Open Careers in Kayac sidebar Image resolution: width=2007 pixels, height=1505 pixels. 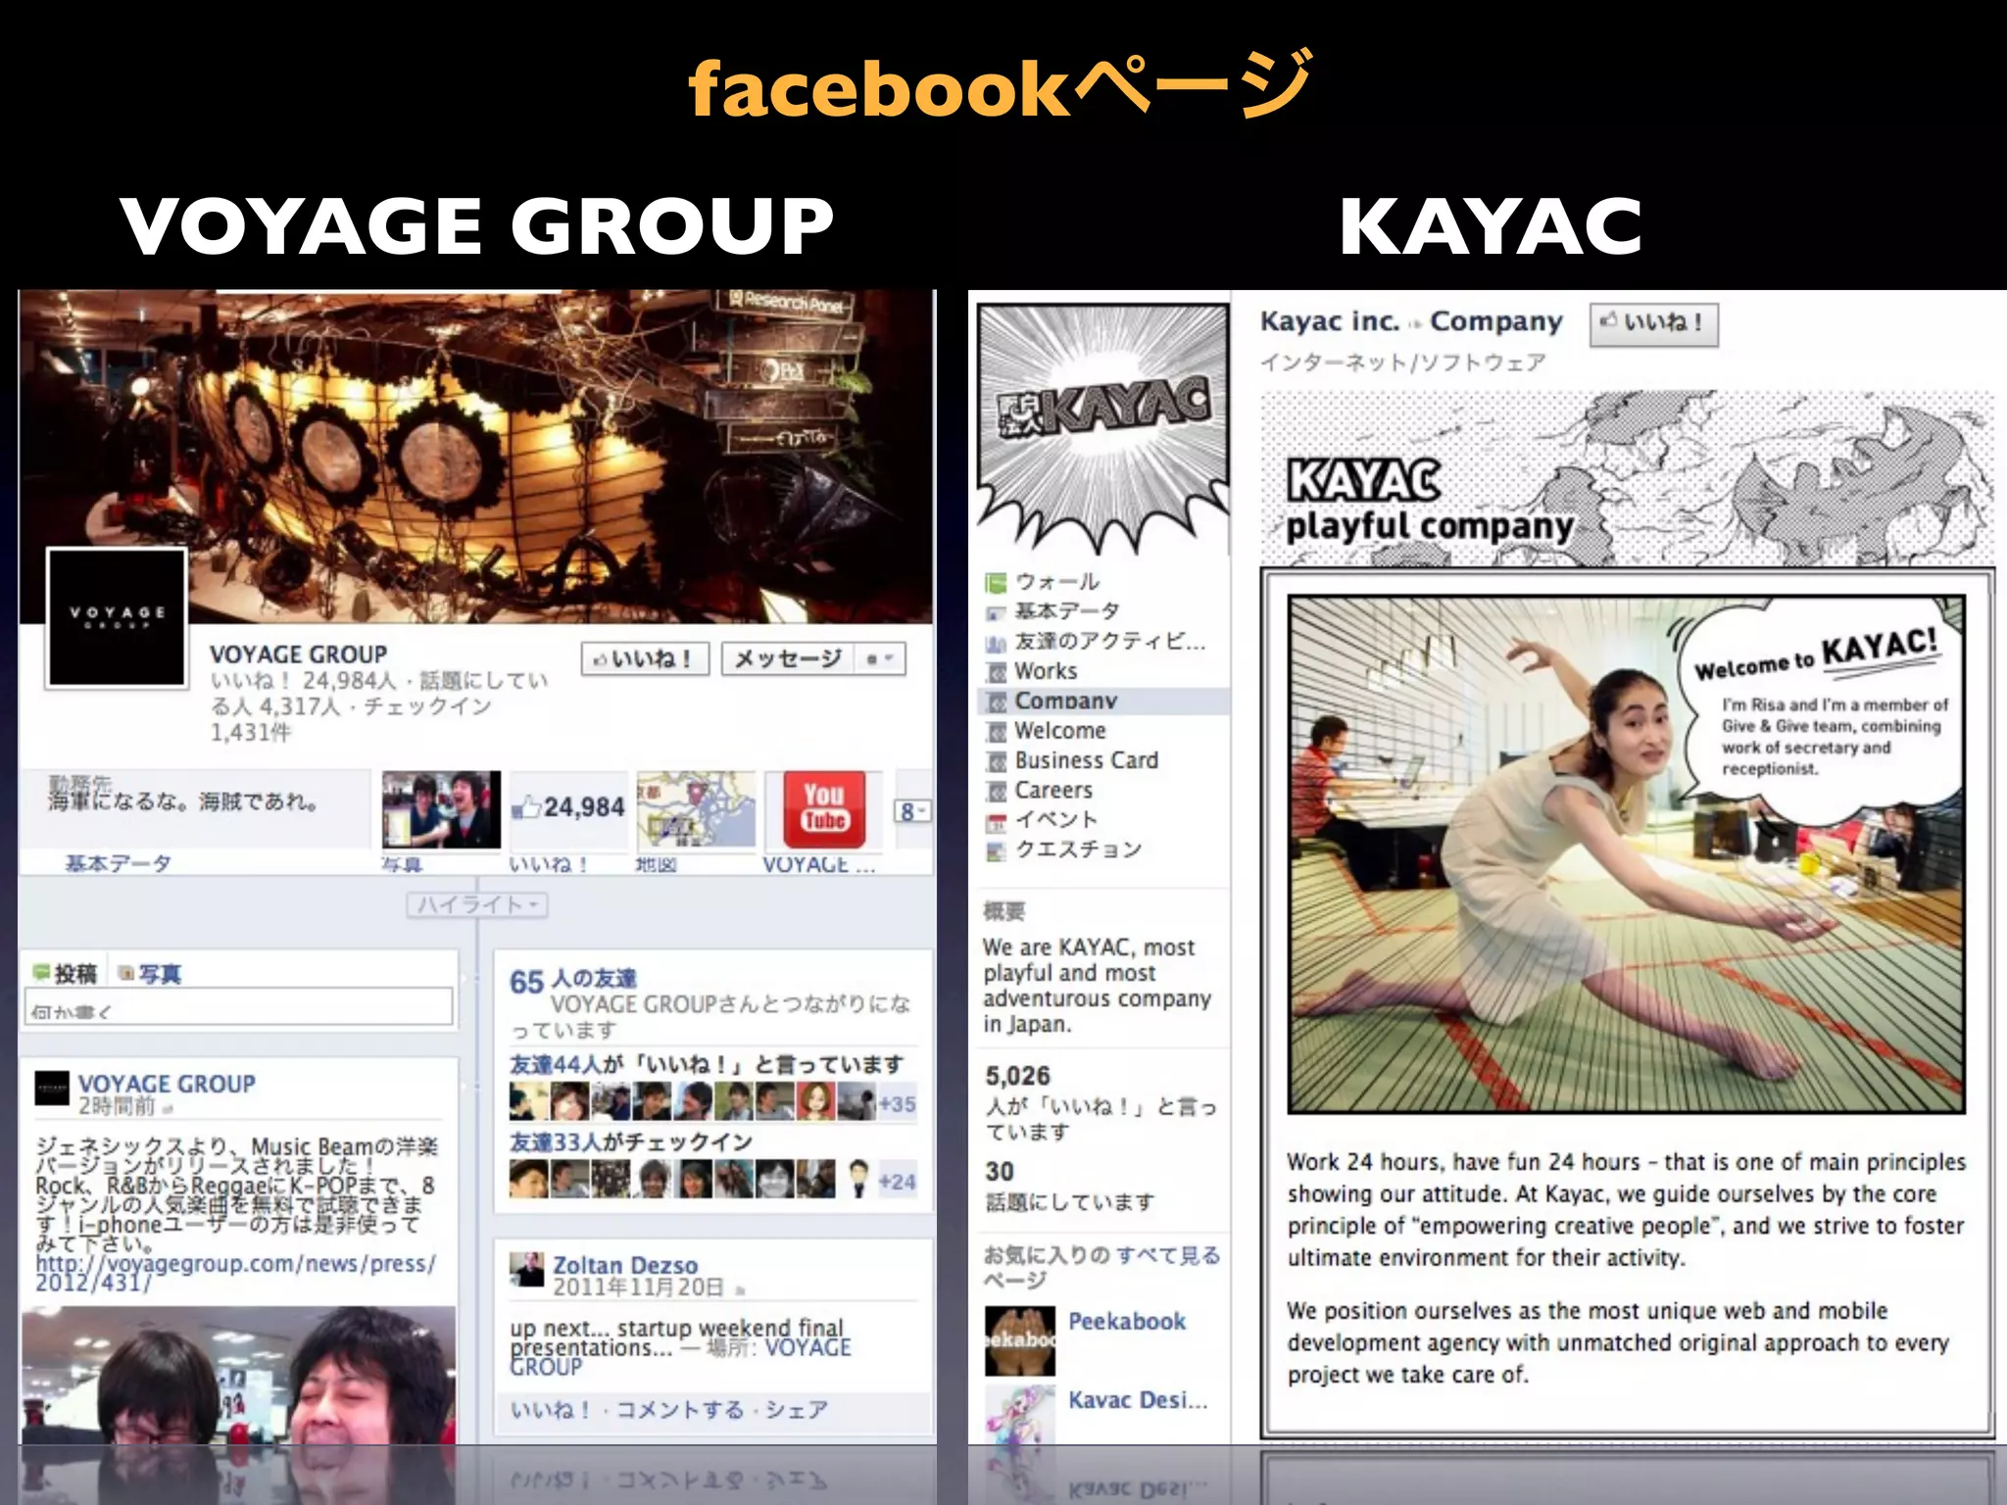click(1053, 790)
